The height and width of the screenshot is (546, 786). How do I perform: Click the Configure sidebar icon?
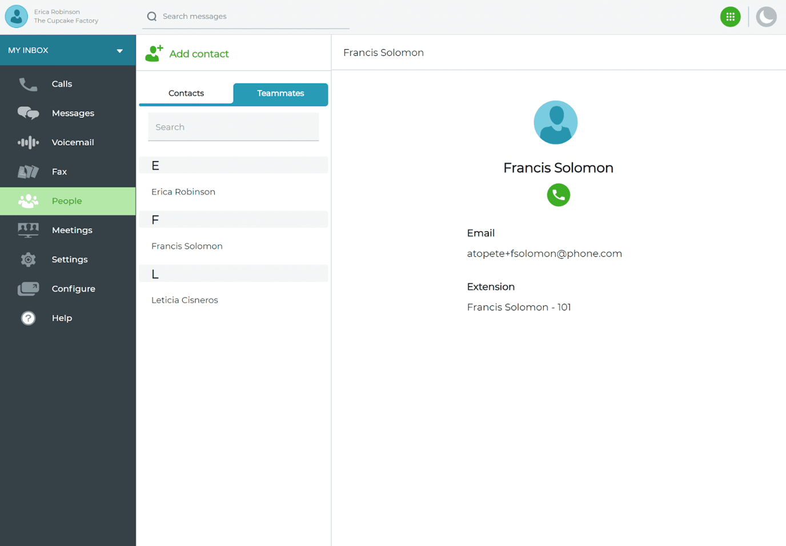(28, 288)
